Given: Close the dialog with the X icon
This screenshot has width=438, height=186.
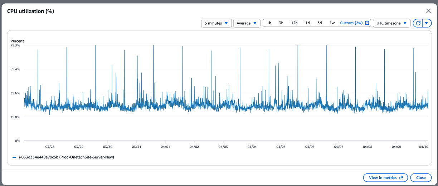Looking at the screenshot, I should (428, 11).
